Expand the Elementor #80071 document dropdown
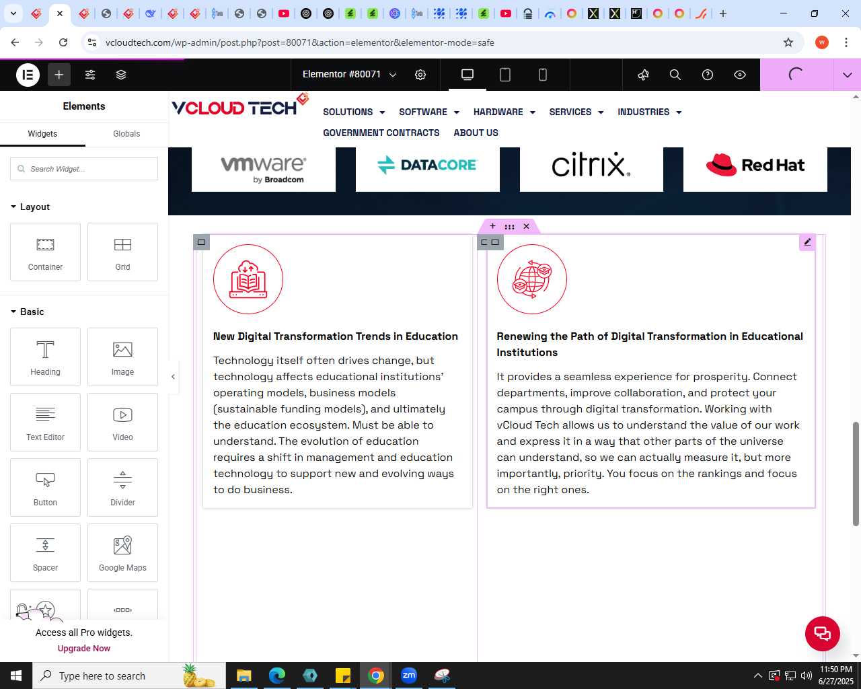 tap(349, 75)
